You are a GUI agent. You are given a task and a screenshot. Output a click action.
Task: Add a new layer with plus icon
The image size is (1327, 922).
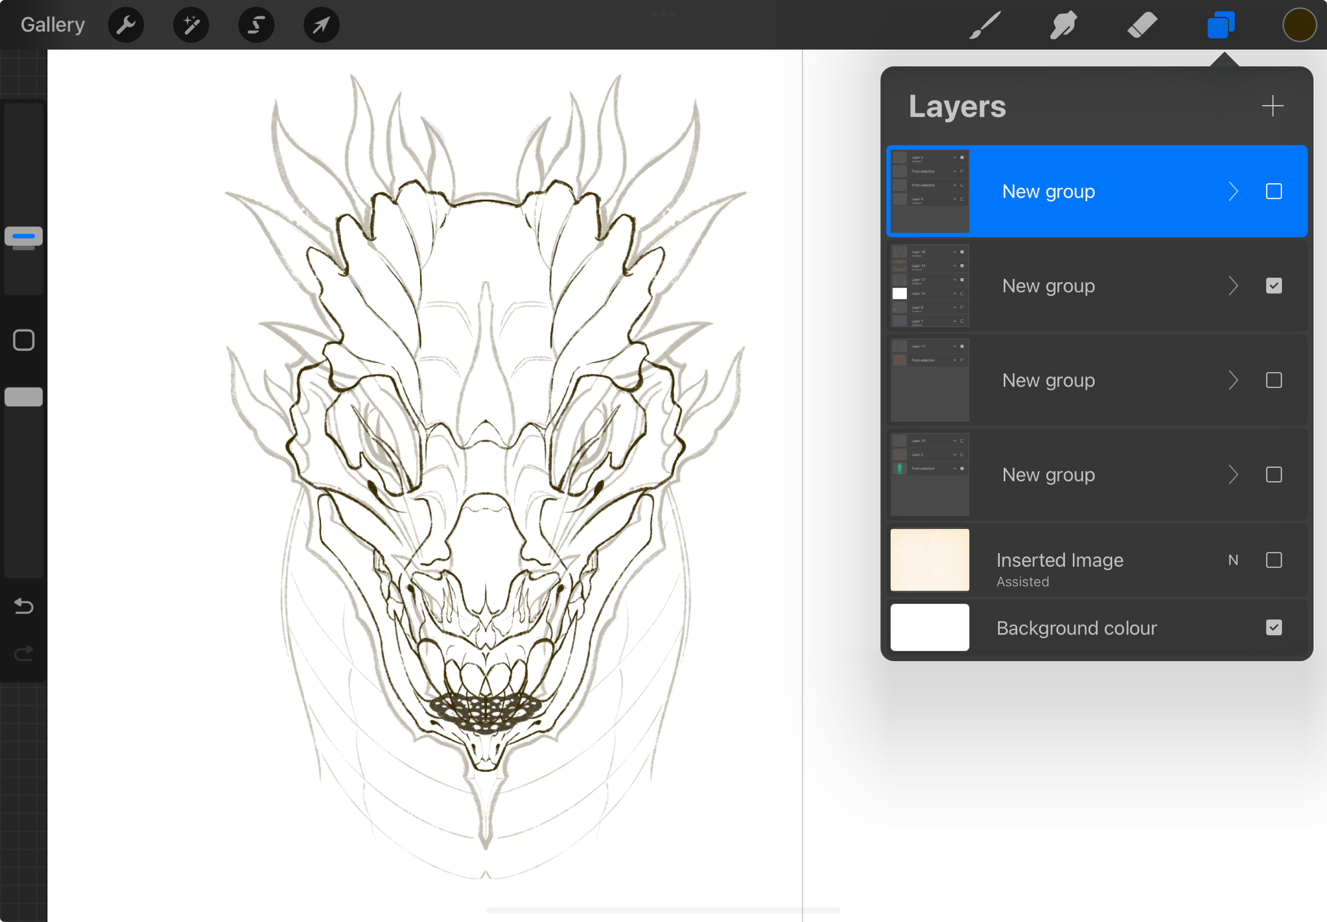pyautogui.click(x=1272, y=106)
